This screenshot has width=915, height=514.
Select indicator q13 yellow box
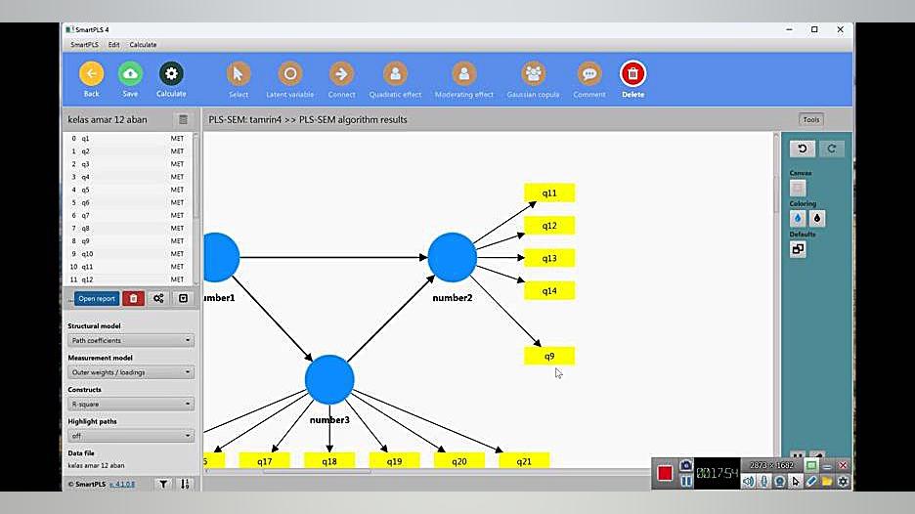[x=549, y=258]
